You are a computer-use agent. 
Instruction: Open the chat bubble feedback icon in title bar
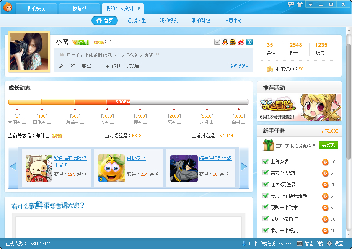291,4
